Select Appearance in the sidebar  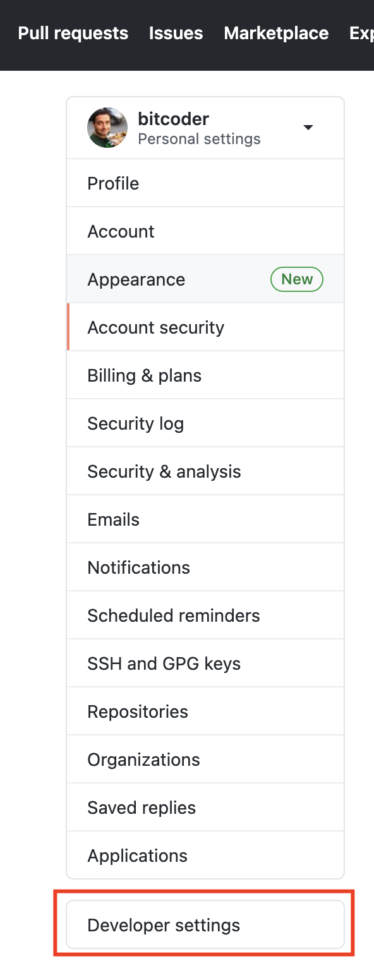click(x=205, y=279)
